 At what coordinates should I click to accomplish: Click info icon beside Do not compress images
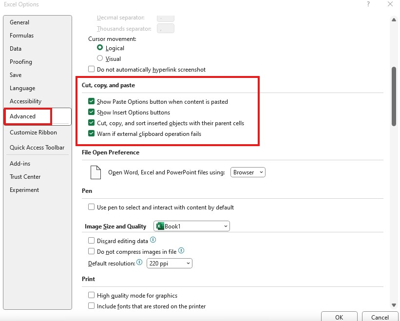pyautogui.click(x=181, y=251)
